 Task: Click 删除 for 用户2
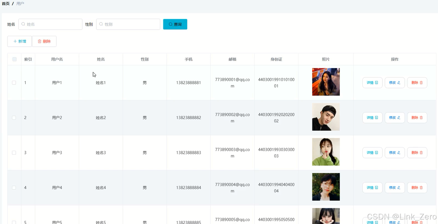pyautogui.click(x=417, y=117)
